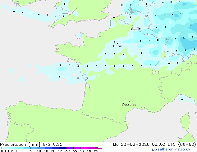
Task: Click the 'GFS 0.25' model label
Action: click(x=53, y=145)
